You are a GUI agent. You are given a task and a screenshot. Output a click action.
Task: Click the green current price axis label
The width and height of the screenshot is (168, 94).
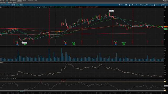(166, 29)
